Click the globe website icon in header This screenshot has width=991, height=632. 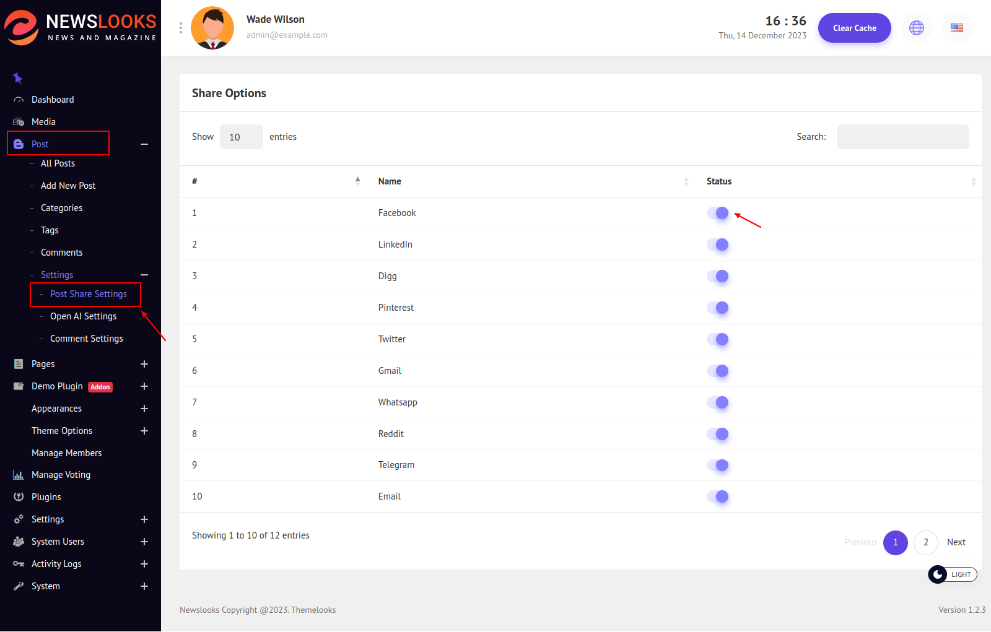pyautogui.click(x=916, y=28)
